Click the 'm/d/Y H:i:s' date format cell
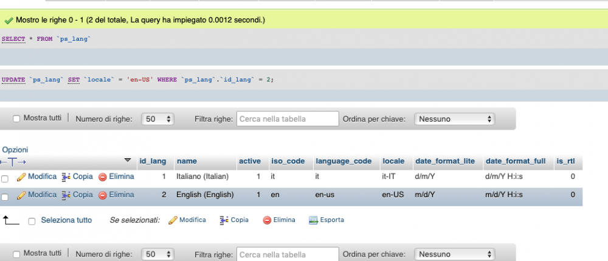 point(503,195)
